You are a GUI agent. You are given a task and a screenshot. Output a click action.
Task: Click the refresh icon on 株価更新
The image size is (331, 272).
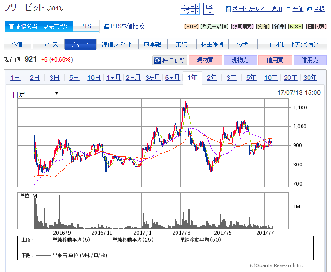pos(157,60)
